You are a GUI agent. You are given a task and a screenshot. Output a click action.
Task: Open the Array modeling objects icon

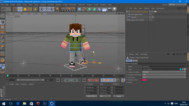pyautogui.click(x=94, y=9)
